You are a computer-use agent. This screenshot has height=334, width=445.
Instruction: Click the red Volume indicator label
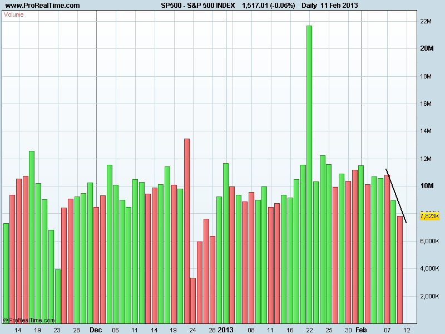[x=13, y=15]
